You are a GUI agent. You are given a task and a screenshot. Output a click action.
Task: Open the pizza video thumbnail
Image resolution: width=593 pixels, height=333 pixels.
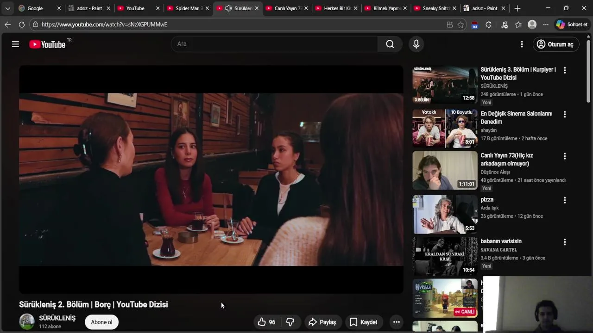coord(445,215)
